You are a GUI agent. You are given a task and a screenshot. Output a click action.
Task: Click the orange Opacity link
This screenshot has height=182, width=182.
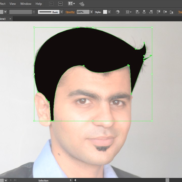pos(70,12)
